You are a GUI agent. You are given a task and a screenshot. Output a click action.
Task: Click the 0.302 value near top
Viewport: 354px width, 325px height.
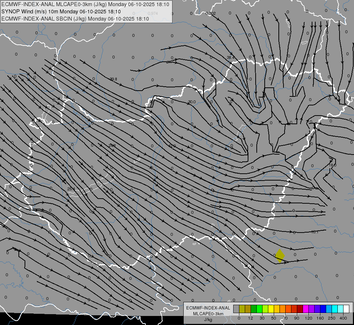pyautogui.click(x=210, y=13)
